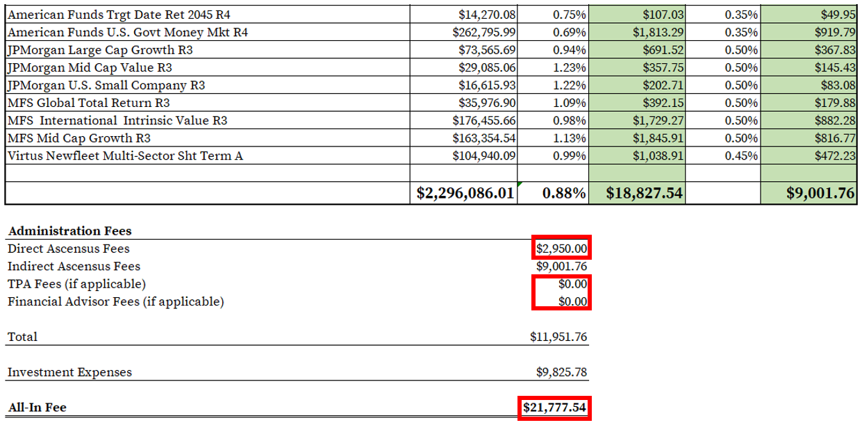Click the $18,827.54 green total cell
This screenshot has width=862, height=425.
click(x=643, y=192)
